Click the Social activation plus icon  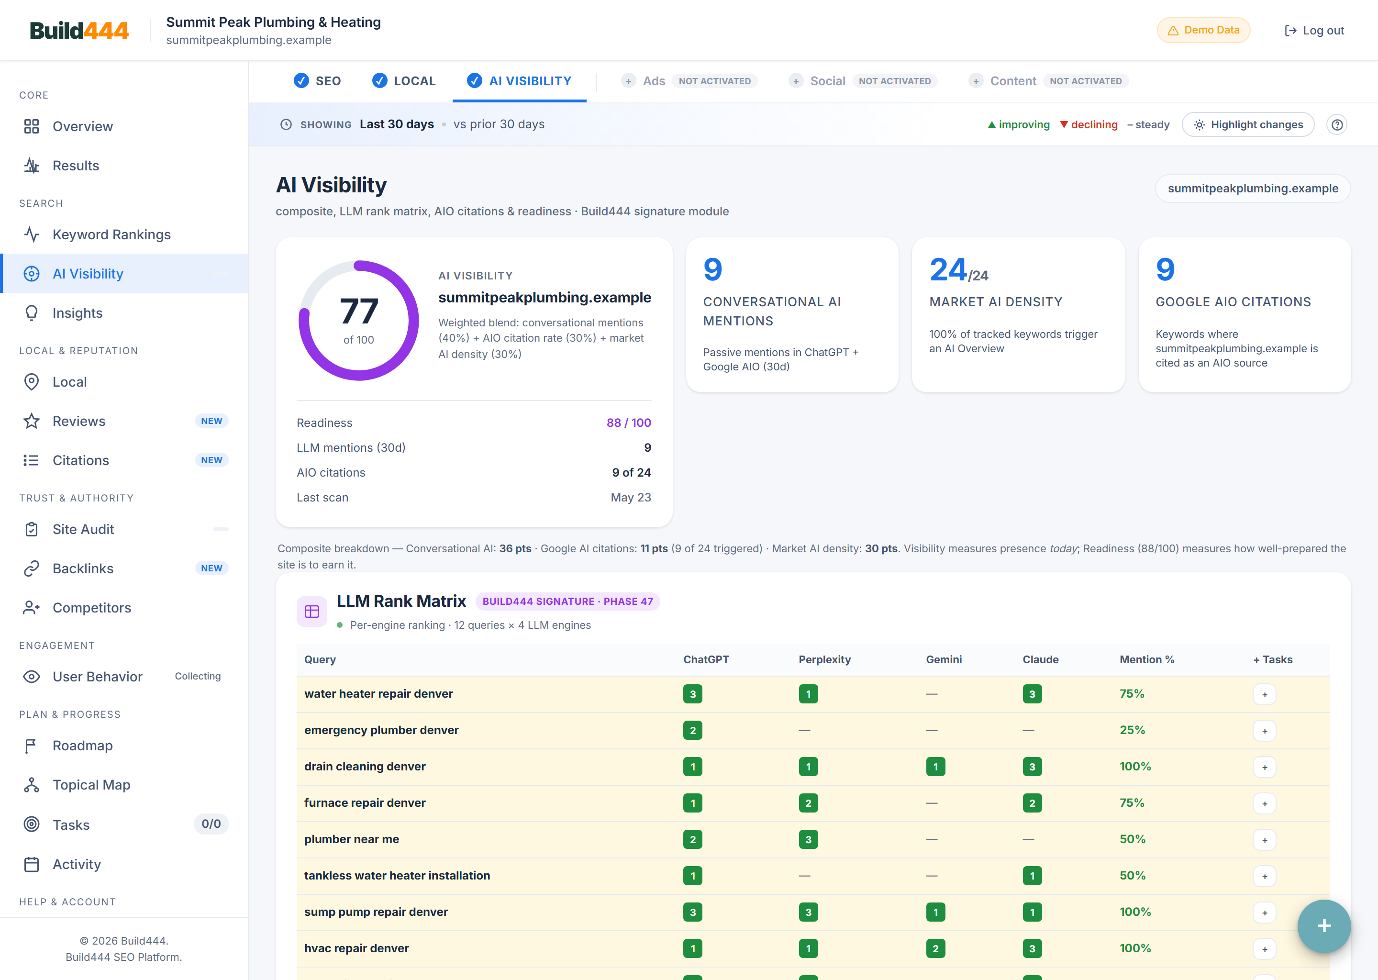[796, 81]
